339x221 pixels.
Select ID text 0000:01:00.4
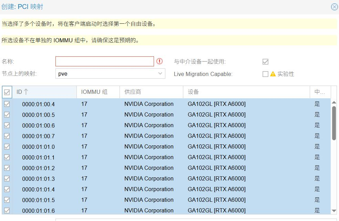click(39, 104)
